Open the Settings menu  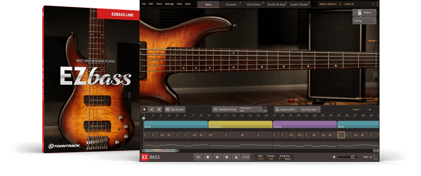coord(169,4)
